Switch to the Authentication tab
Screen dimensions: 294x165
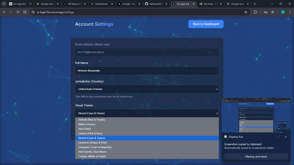(101, 4)
